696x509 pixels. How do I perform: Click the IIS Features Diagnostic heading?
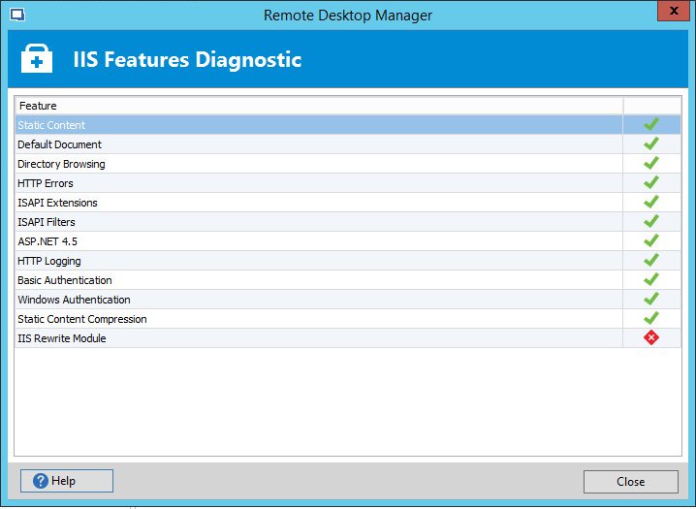click(x=187, y=59)
